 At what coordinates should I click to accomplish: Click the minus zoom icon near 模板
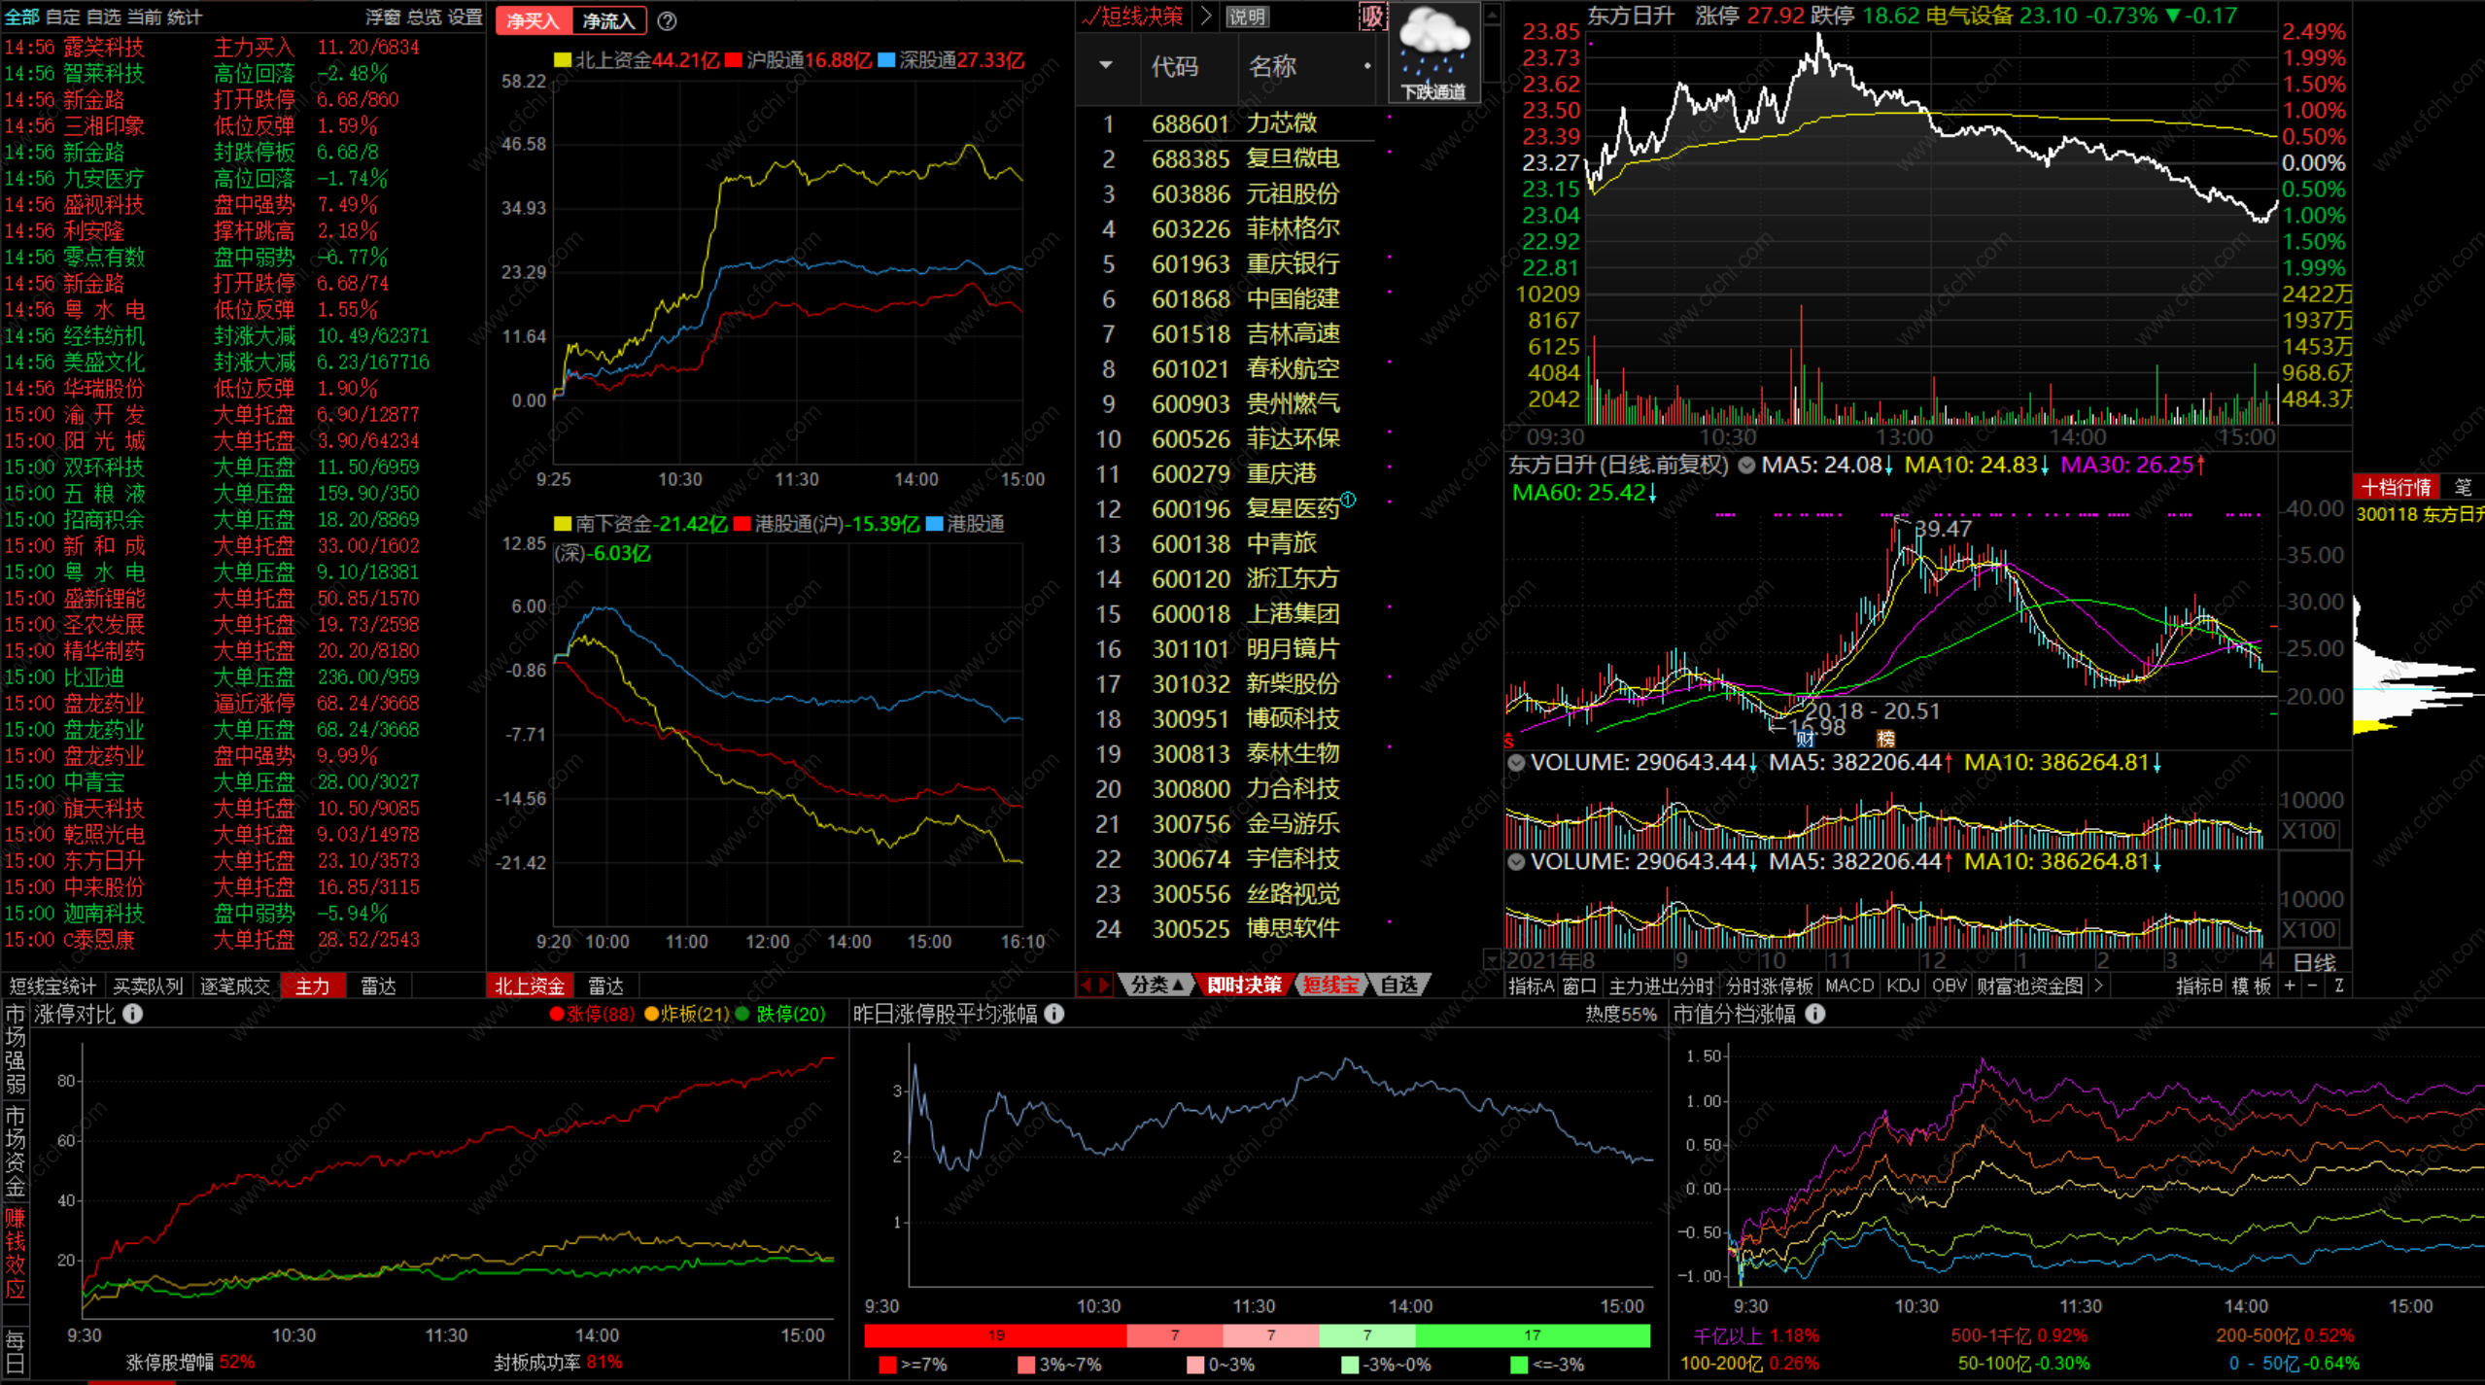(2314, 986)
